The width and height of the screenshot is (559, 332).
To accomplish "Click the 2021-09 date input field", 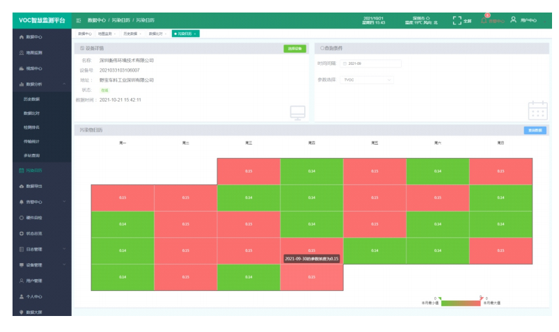I will pos(370,63).
